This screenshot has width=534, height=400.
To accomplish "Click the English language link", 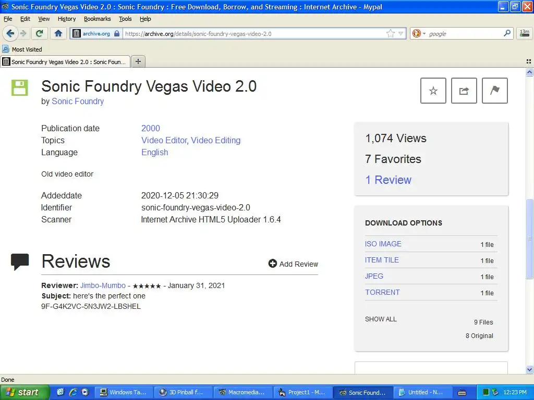I will click(154, 153).
